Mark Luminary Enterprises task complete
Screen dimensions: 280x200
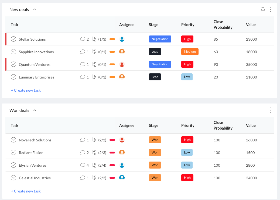coord(13,77)
